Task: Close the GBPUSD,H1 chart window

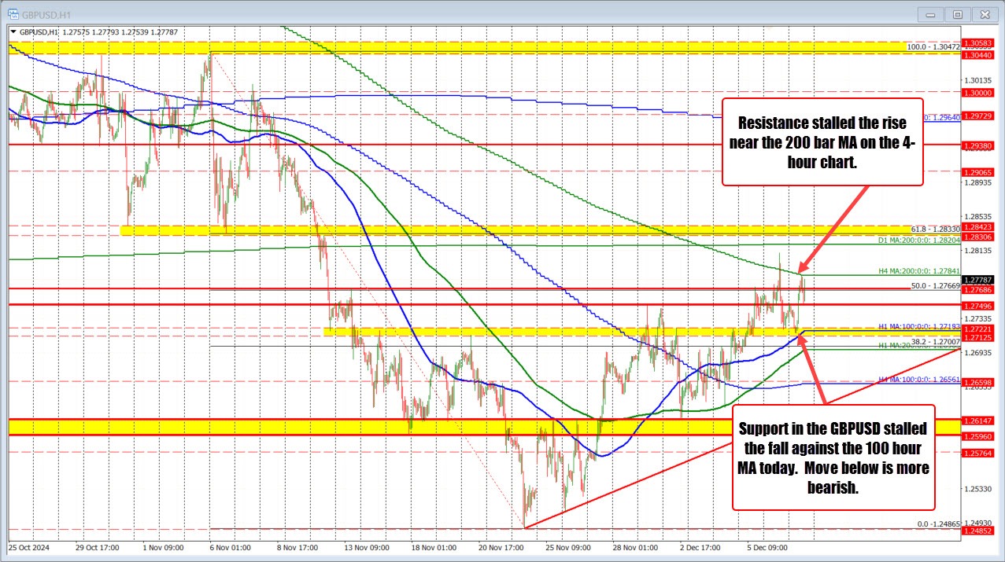Action: click(x=985, y=13)
